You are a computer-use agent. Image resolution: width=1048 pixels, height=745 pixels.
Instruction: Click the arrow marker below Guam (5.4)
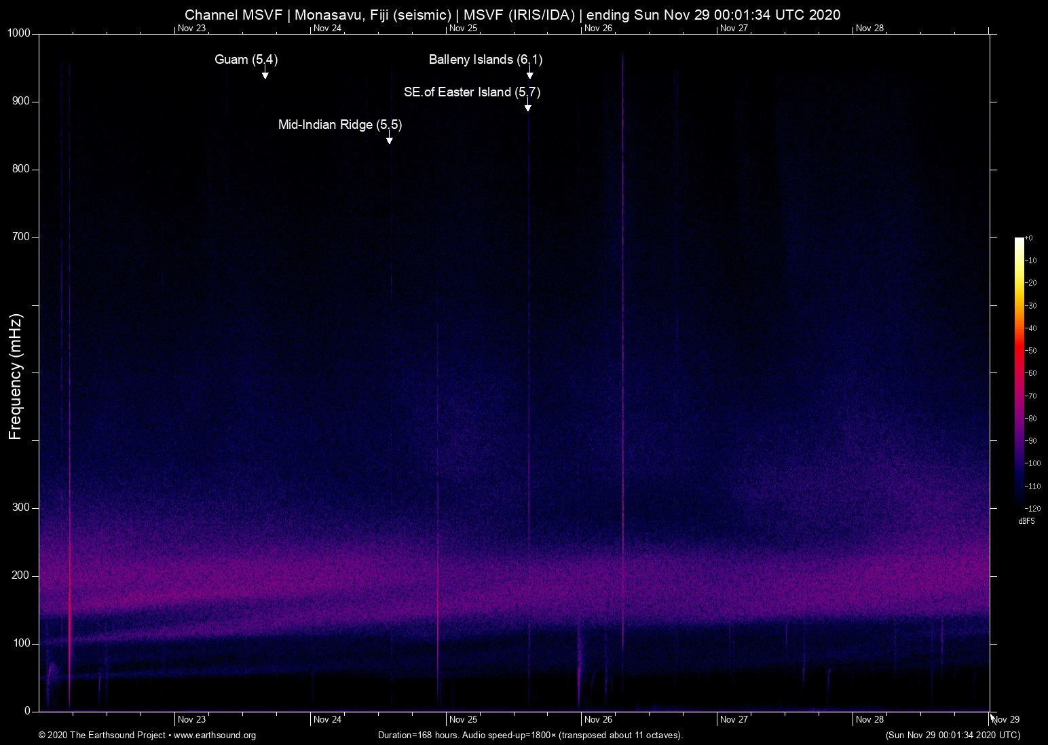coord(265,75)
